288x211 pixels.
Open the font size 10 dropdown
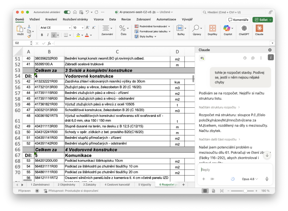(82, 28)
